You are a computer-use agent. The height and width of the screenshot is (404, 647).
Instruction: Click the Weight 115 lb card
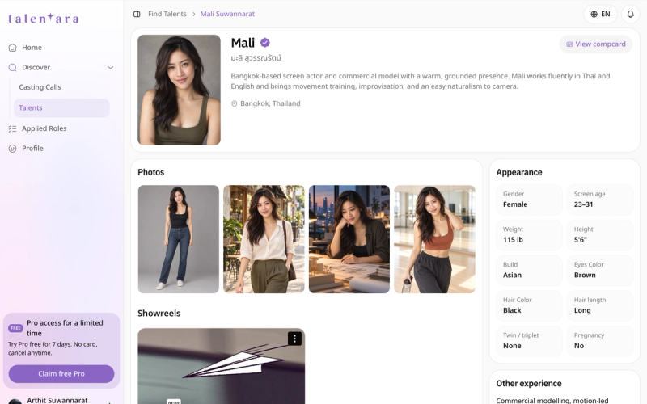click(x=529, y=235)
